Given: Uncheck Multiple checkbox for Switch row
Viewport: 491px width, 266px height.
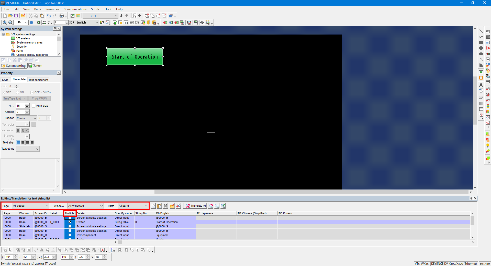Looking at the screenshot, I should (70, 222).
